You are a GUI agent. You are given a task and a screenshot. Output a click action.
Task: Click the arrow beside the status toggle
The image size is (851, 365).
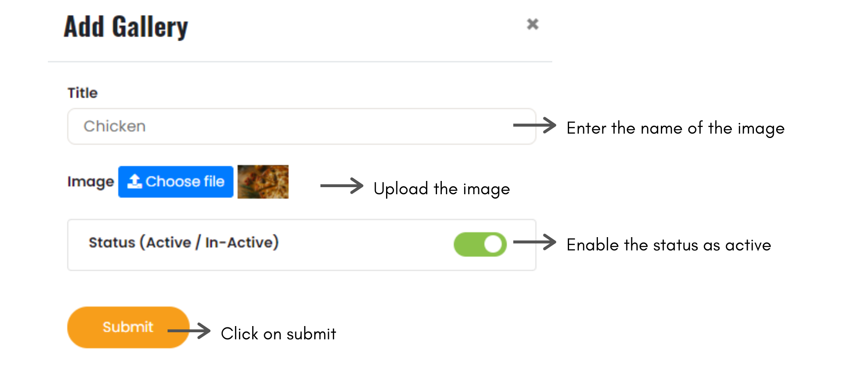click(x=534, y=242)
